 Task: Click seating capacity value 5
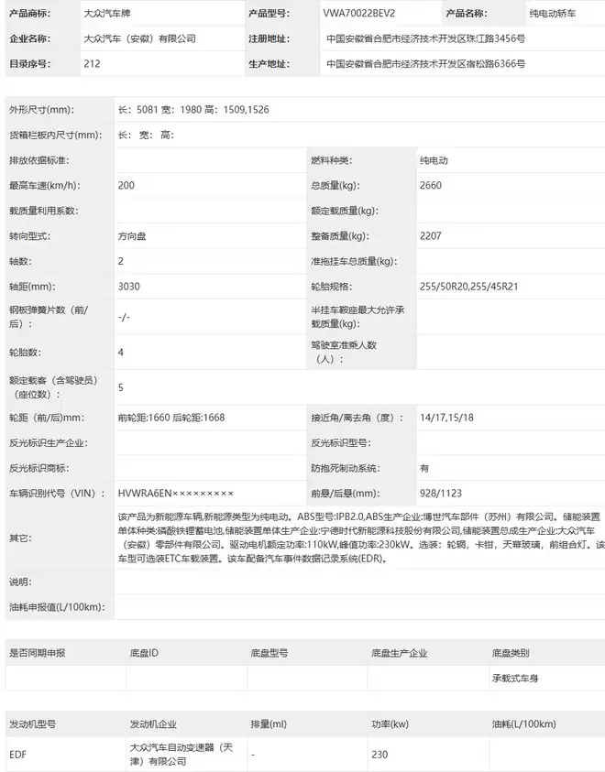tap(121, 387)
